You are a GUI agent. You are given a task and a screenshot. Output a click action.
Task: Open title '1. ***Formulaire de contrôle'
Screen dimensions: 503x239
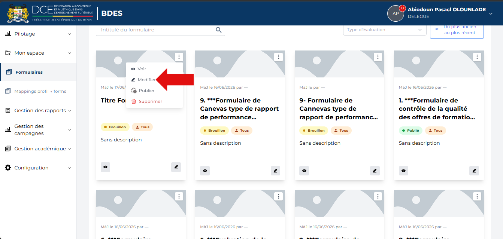(x=437, y=109)
